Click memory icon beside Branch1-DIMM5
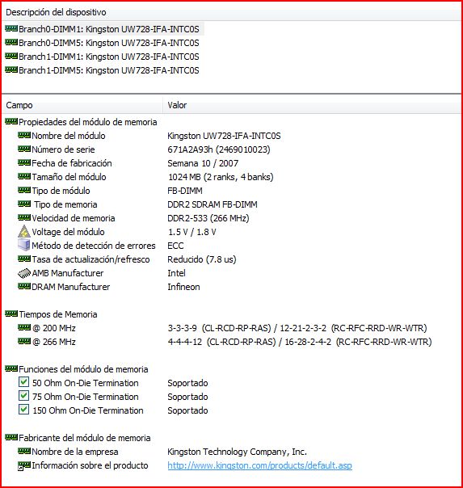This screenshot has height=488, width=463. [11, 69]
